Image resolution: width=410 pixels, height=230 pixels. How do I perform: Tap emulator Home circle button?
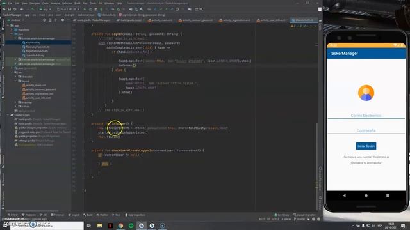(x=366, y=195)
